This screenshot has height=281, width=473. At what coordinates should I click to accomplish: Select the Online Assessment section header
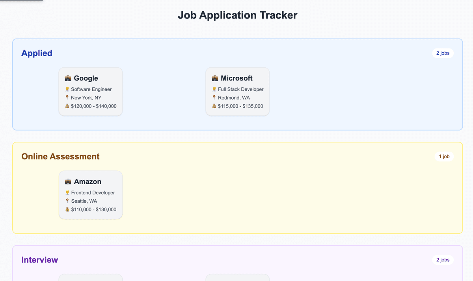(60, 156)
